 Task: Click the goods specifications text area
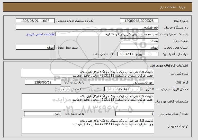[x=88, y=101]
